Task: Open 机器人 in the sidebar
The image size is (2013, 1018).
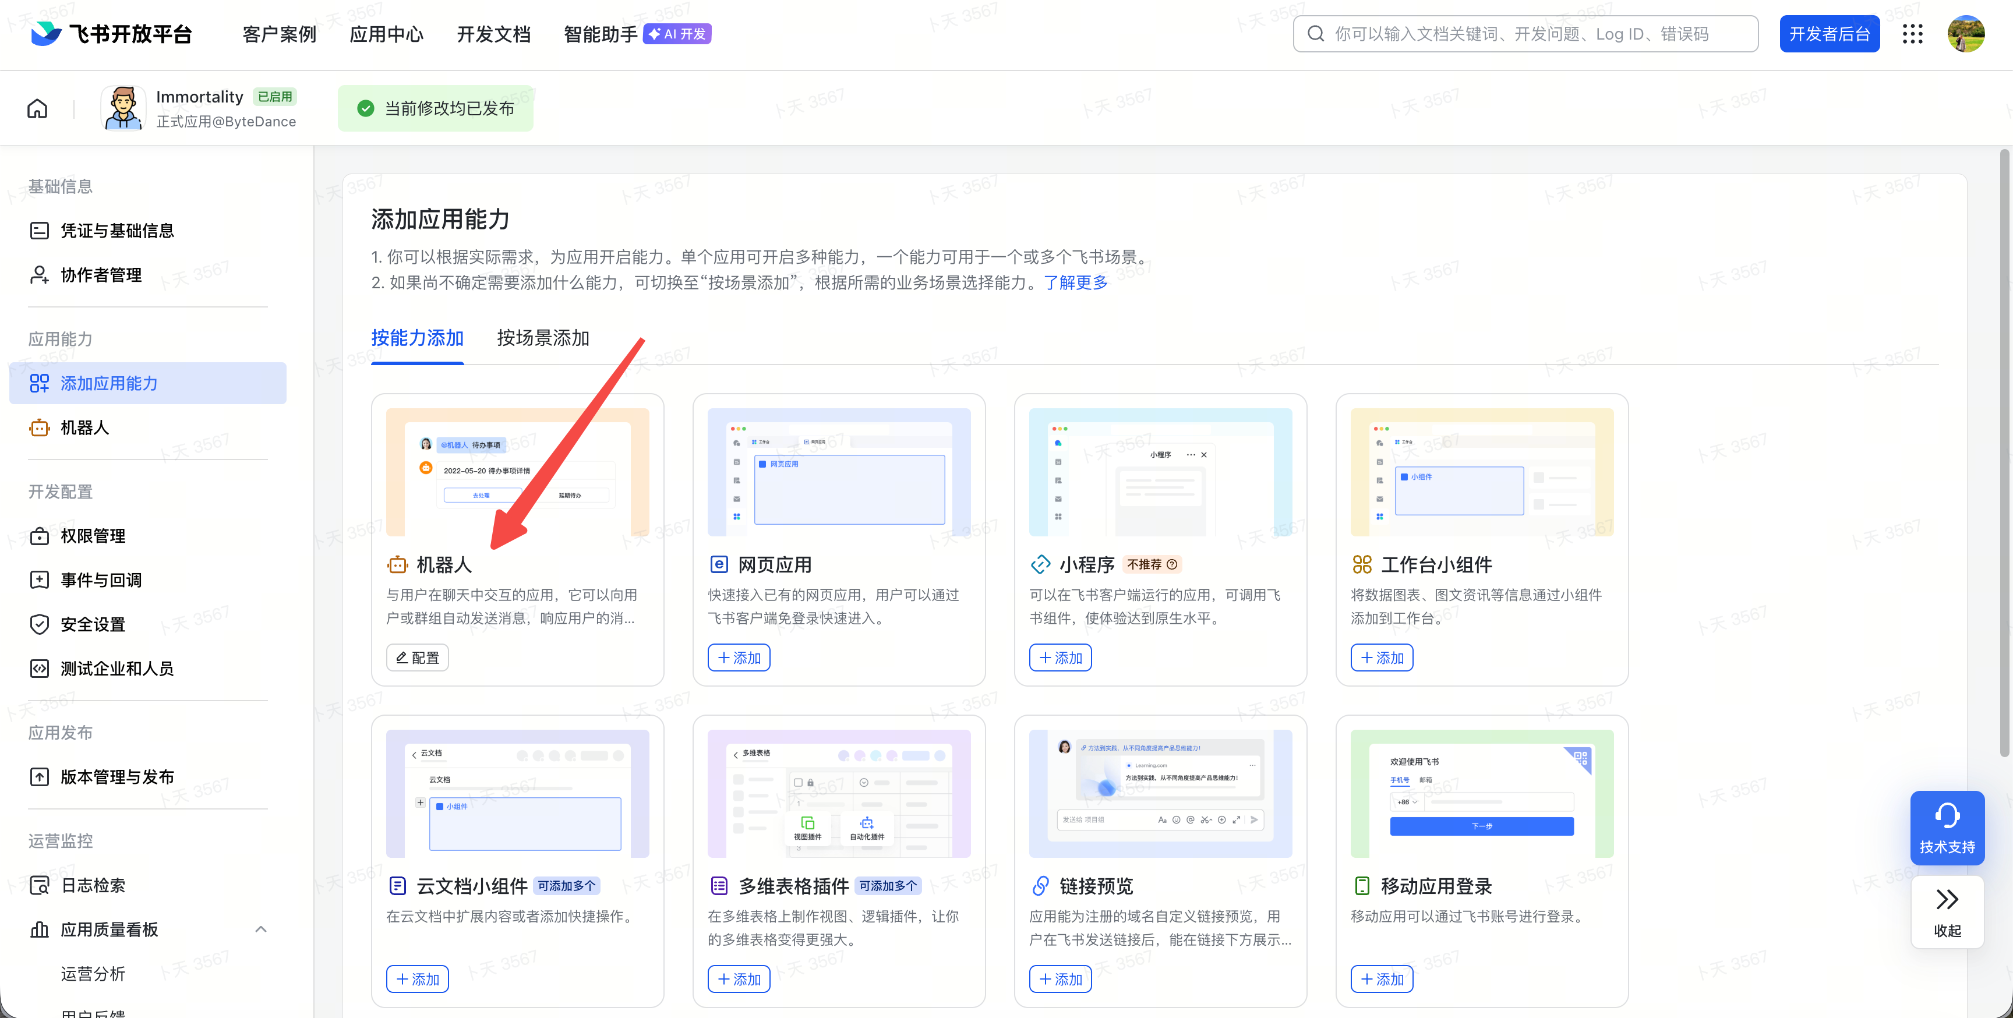Action: pyautogui.click(x=148, y=427)
